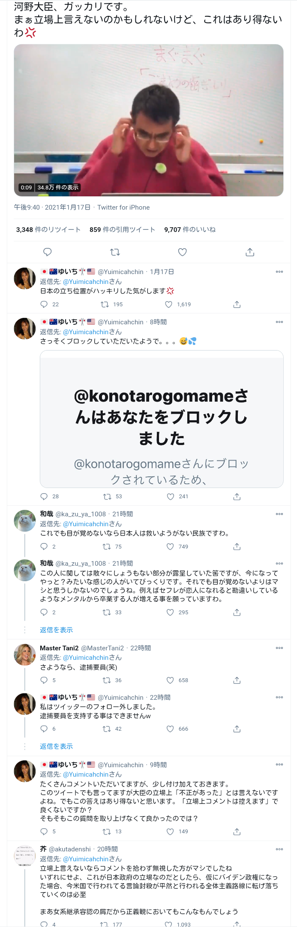Expand 返信を表示 below the 666-like reply
The image size is (297, 927).
57,747
